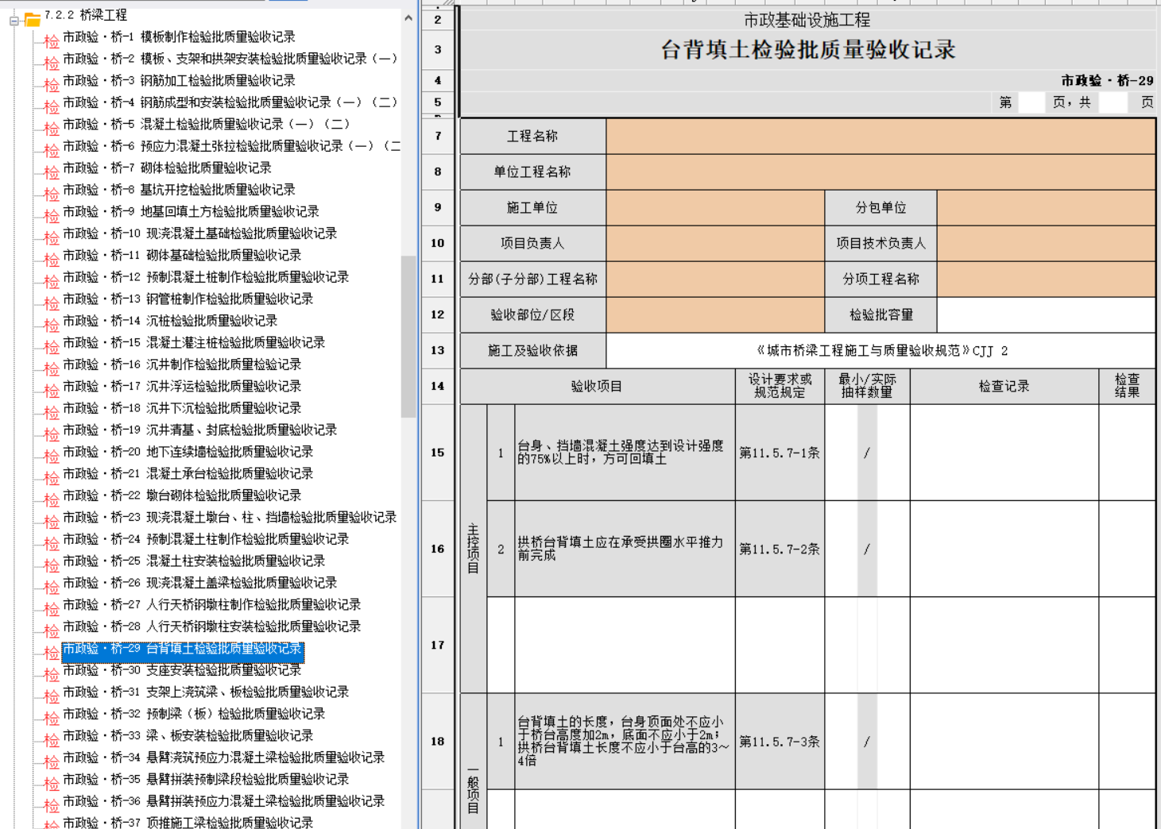The image size is (1161, 829).
Task: Click the 检 icon beside 桥-22 墩台砌体
Action: tap(52, 499)
